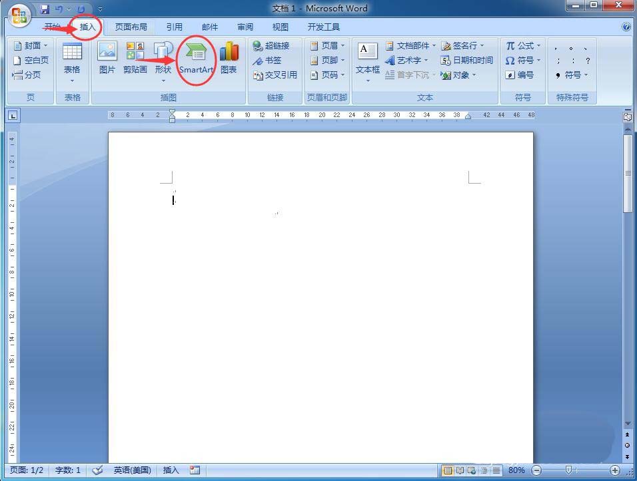Click the vertical scrollbar thumb
The image size is (637, 481).
[x=628, y=174]
